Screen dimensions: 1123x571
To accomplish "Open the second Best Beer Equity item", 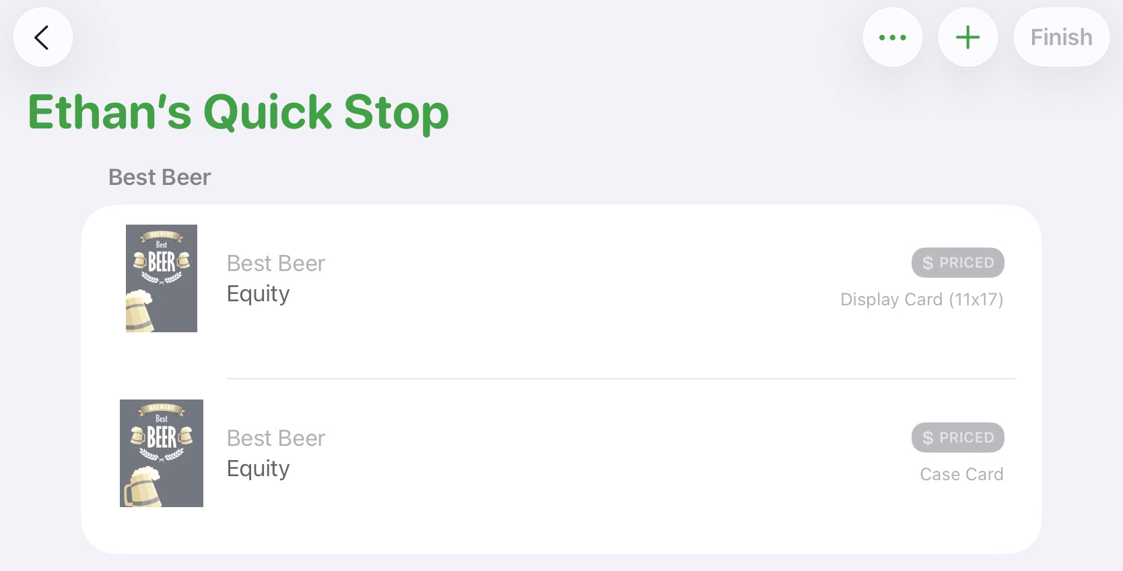I will [561, 466].
